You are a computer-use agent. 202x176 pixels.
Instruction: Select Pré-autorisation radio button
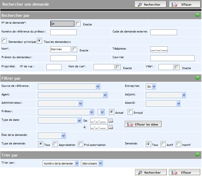point(81,144)
